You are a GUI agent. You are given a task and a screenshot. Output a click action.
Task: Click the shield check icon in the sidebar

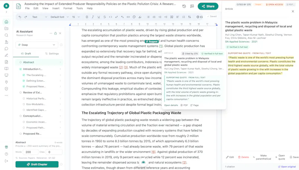pos(6,89)
